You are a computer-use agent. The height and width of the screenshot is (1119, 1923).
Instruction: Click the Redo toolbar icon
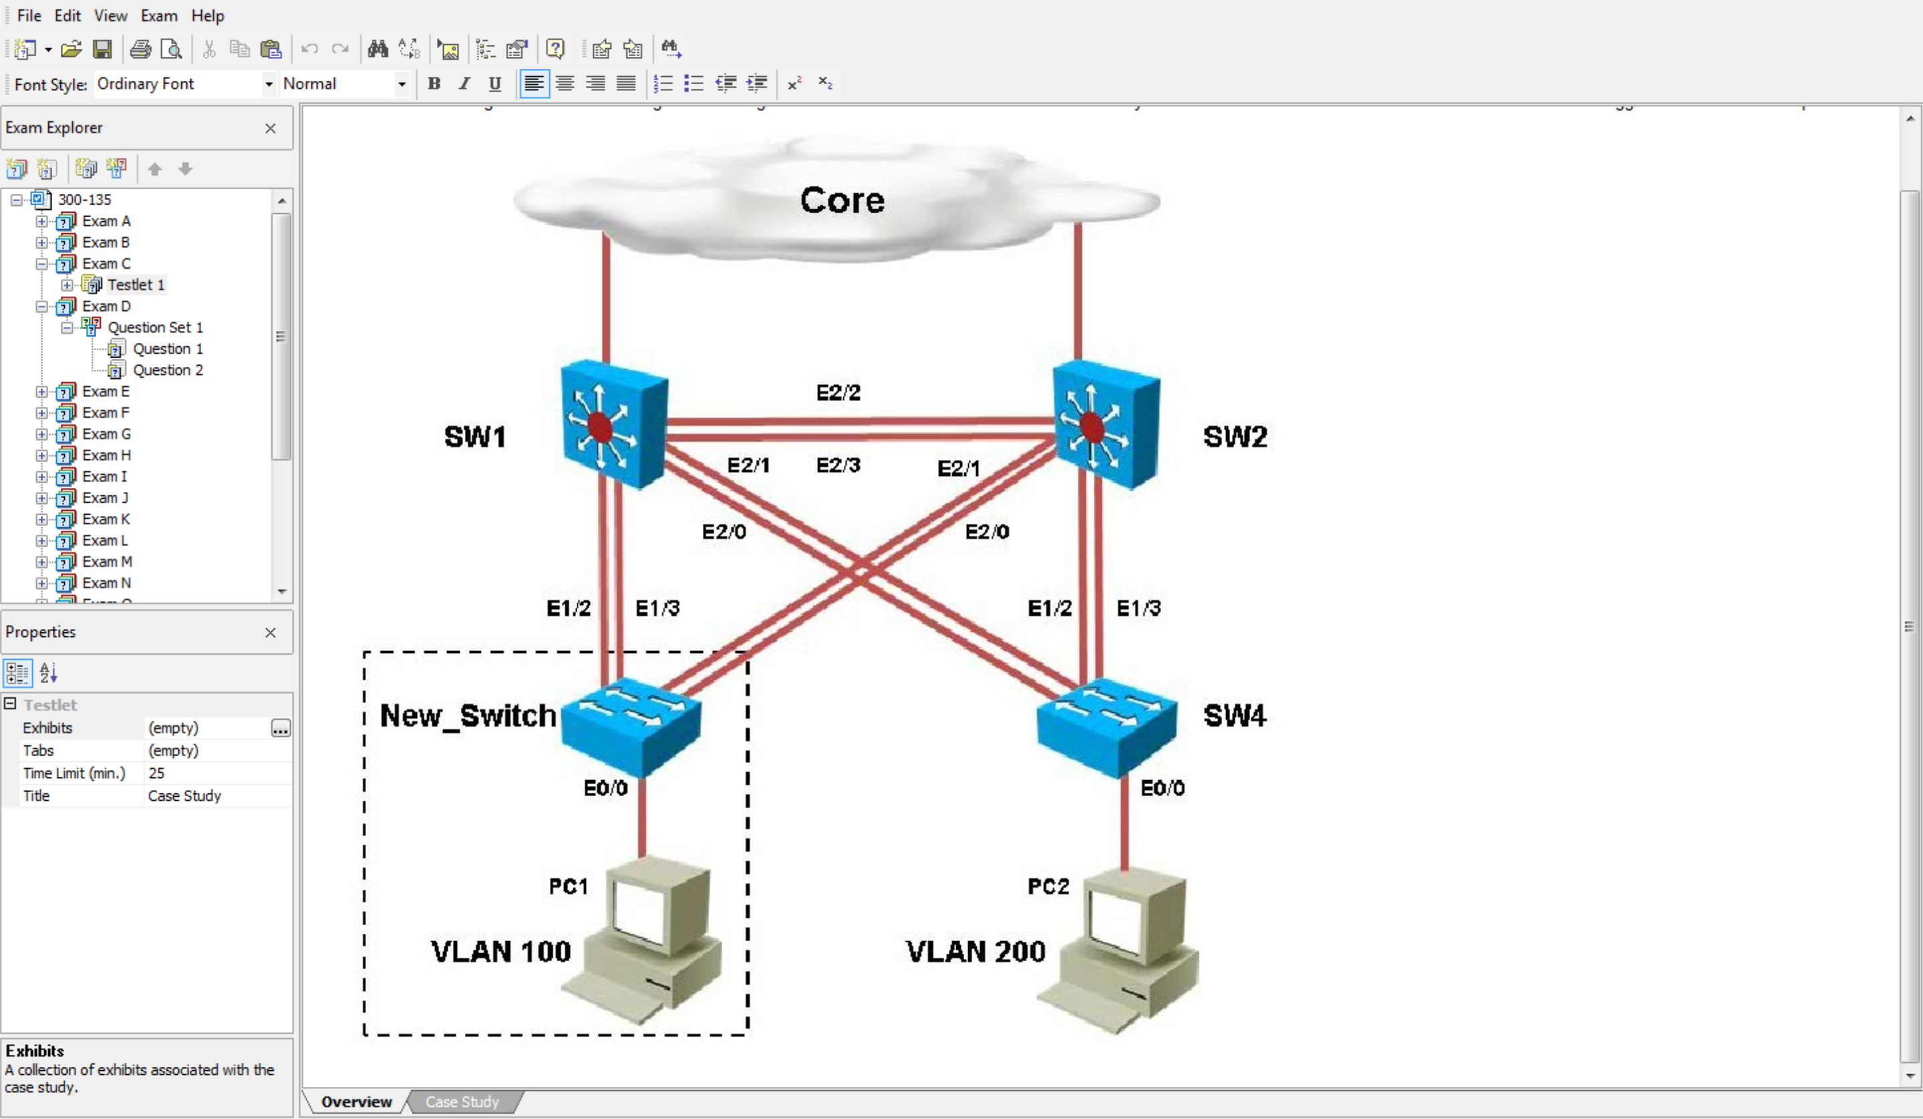339,48
